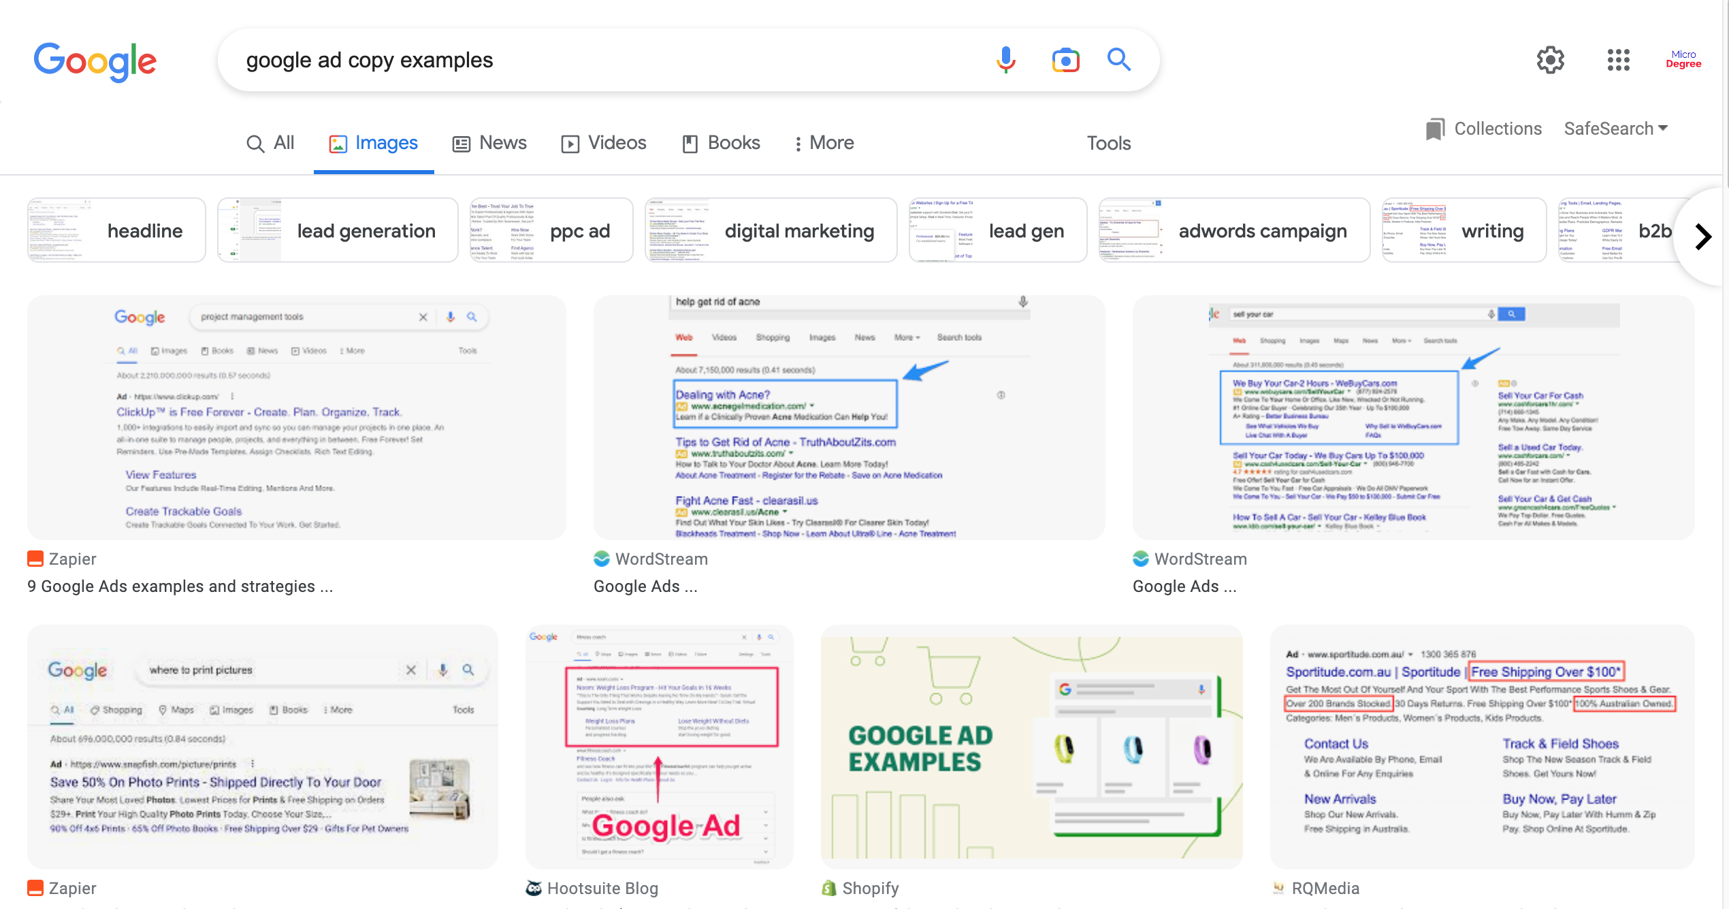
Task: Click the Google logo
Action: point(95,61)
